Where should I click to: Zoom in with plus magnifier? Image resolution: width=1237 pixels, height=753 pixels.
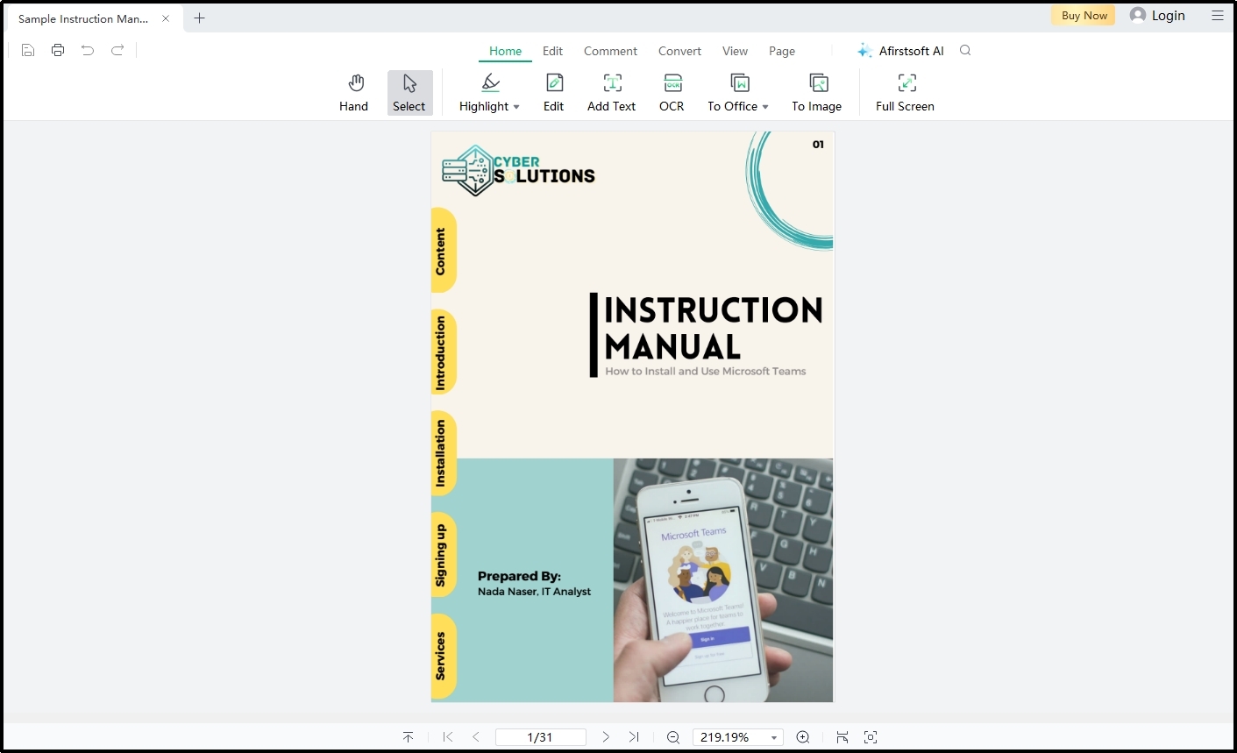click(x=802, y=737)
